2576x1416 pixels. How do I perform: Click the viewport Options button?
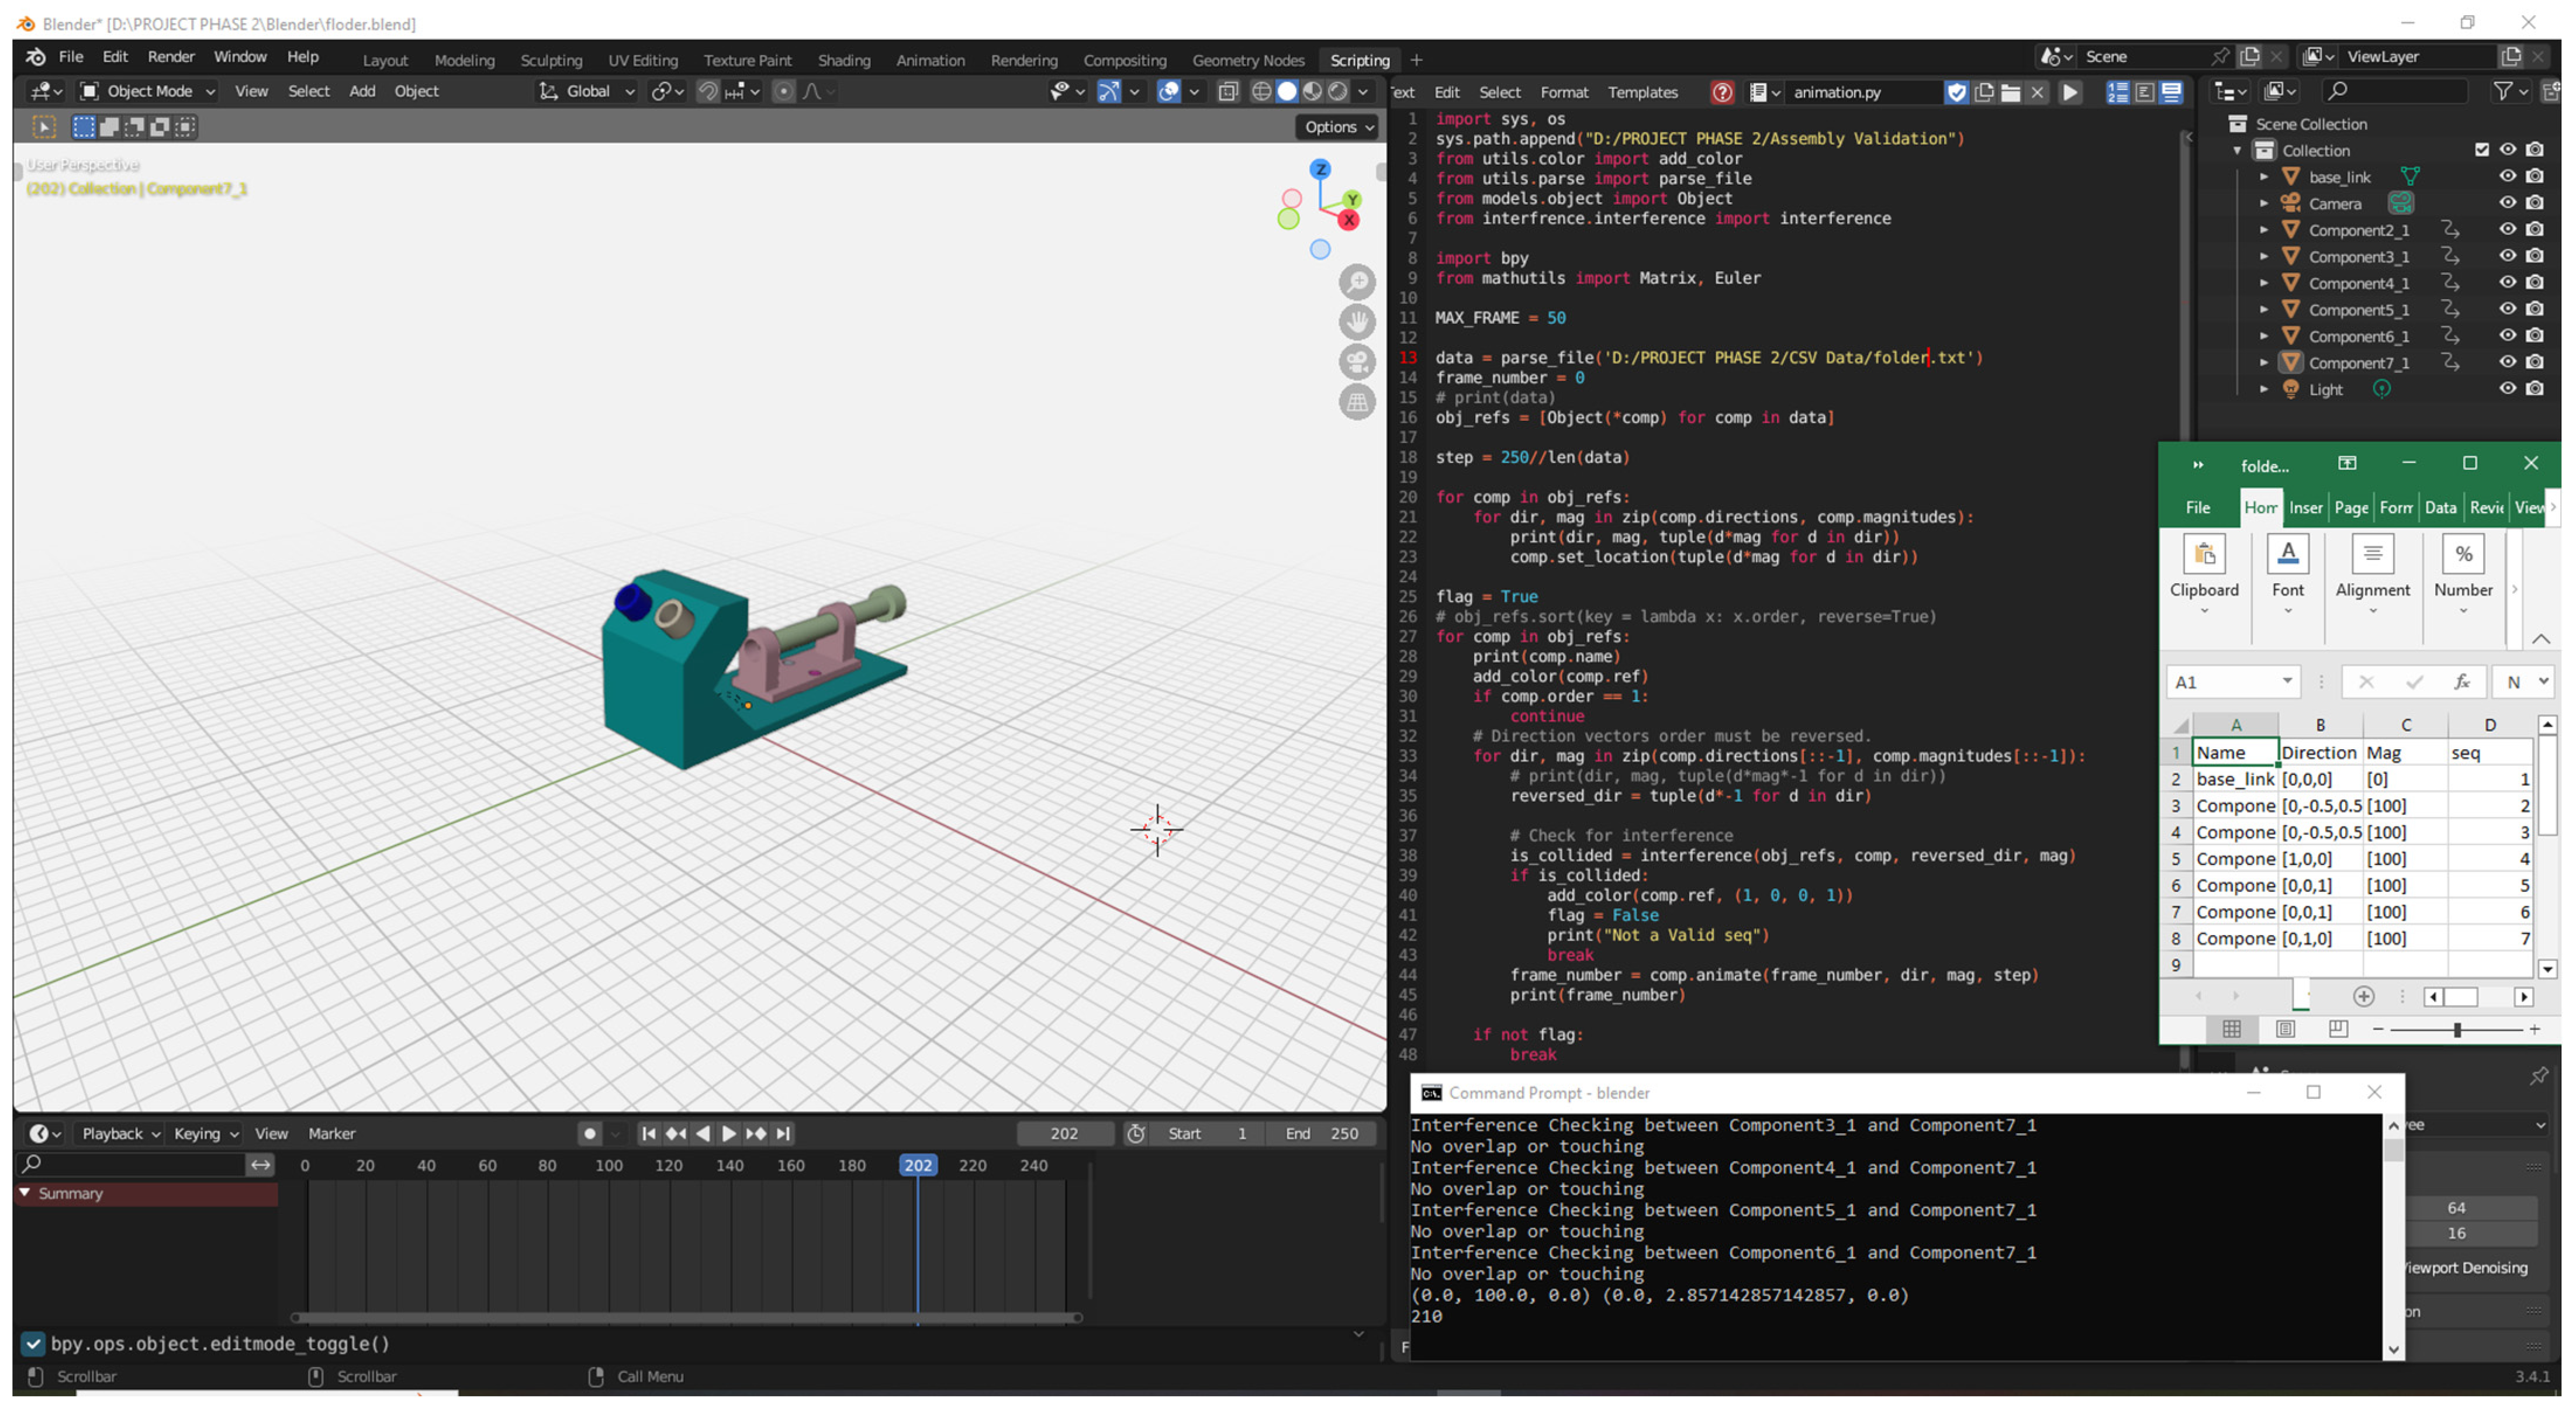coord(1338,127)
